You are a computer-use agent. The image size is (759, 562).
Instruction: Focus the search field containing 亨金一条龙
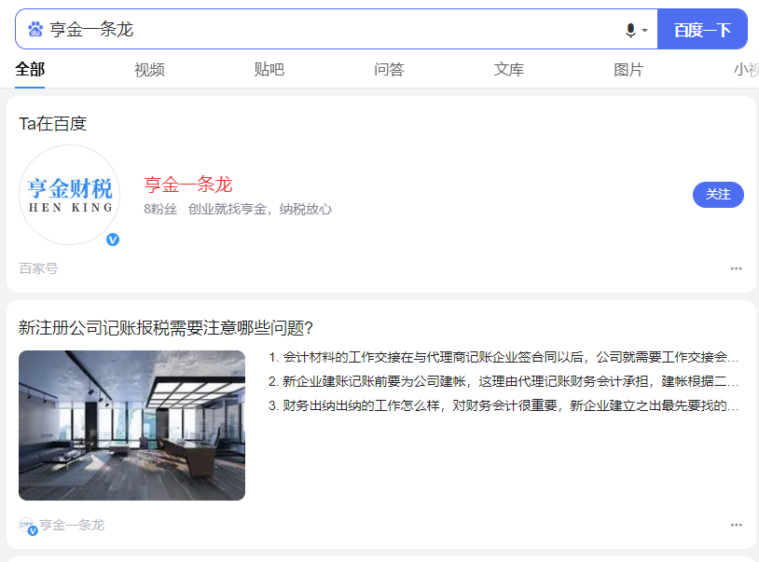[x=336, y=30]
